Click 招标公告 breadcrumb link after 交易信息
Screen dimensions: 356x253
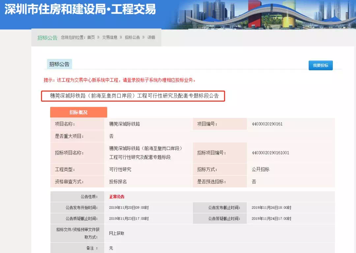[132, 38]
